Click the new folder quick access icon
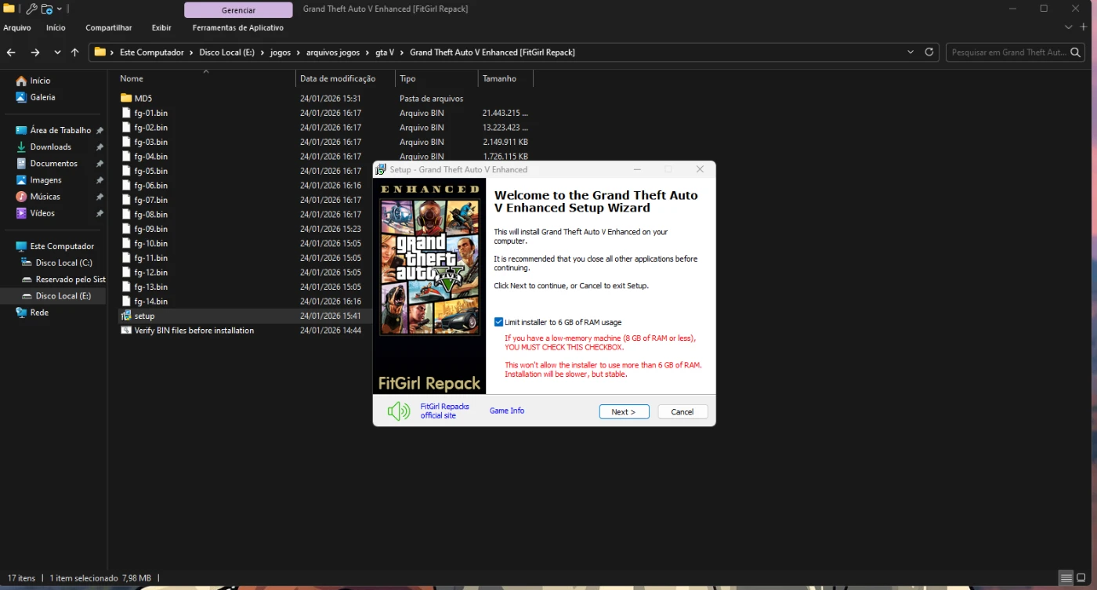The height and width of the screenshot is (590, 1097). pos(47,9)
